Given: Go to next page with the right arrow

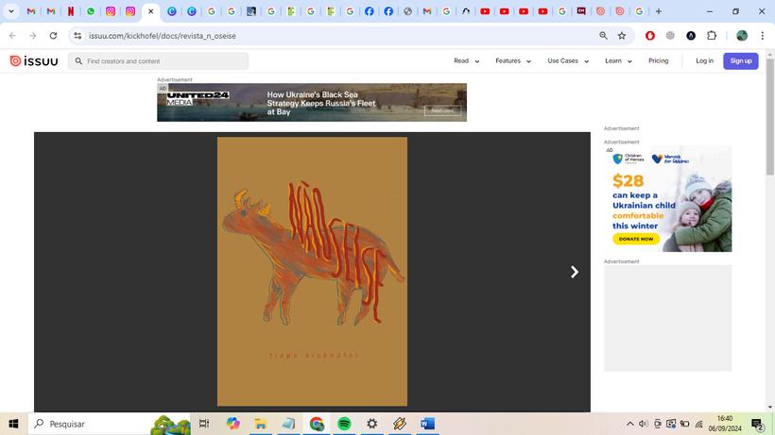Looking at the screenshot, I should (x=575, y=272).
